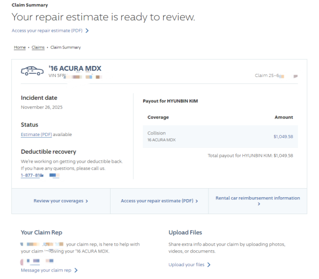Open Rental car reimbursement information
This screenshot has height=279, width=319.
(x=257, y=198)
